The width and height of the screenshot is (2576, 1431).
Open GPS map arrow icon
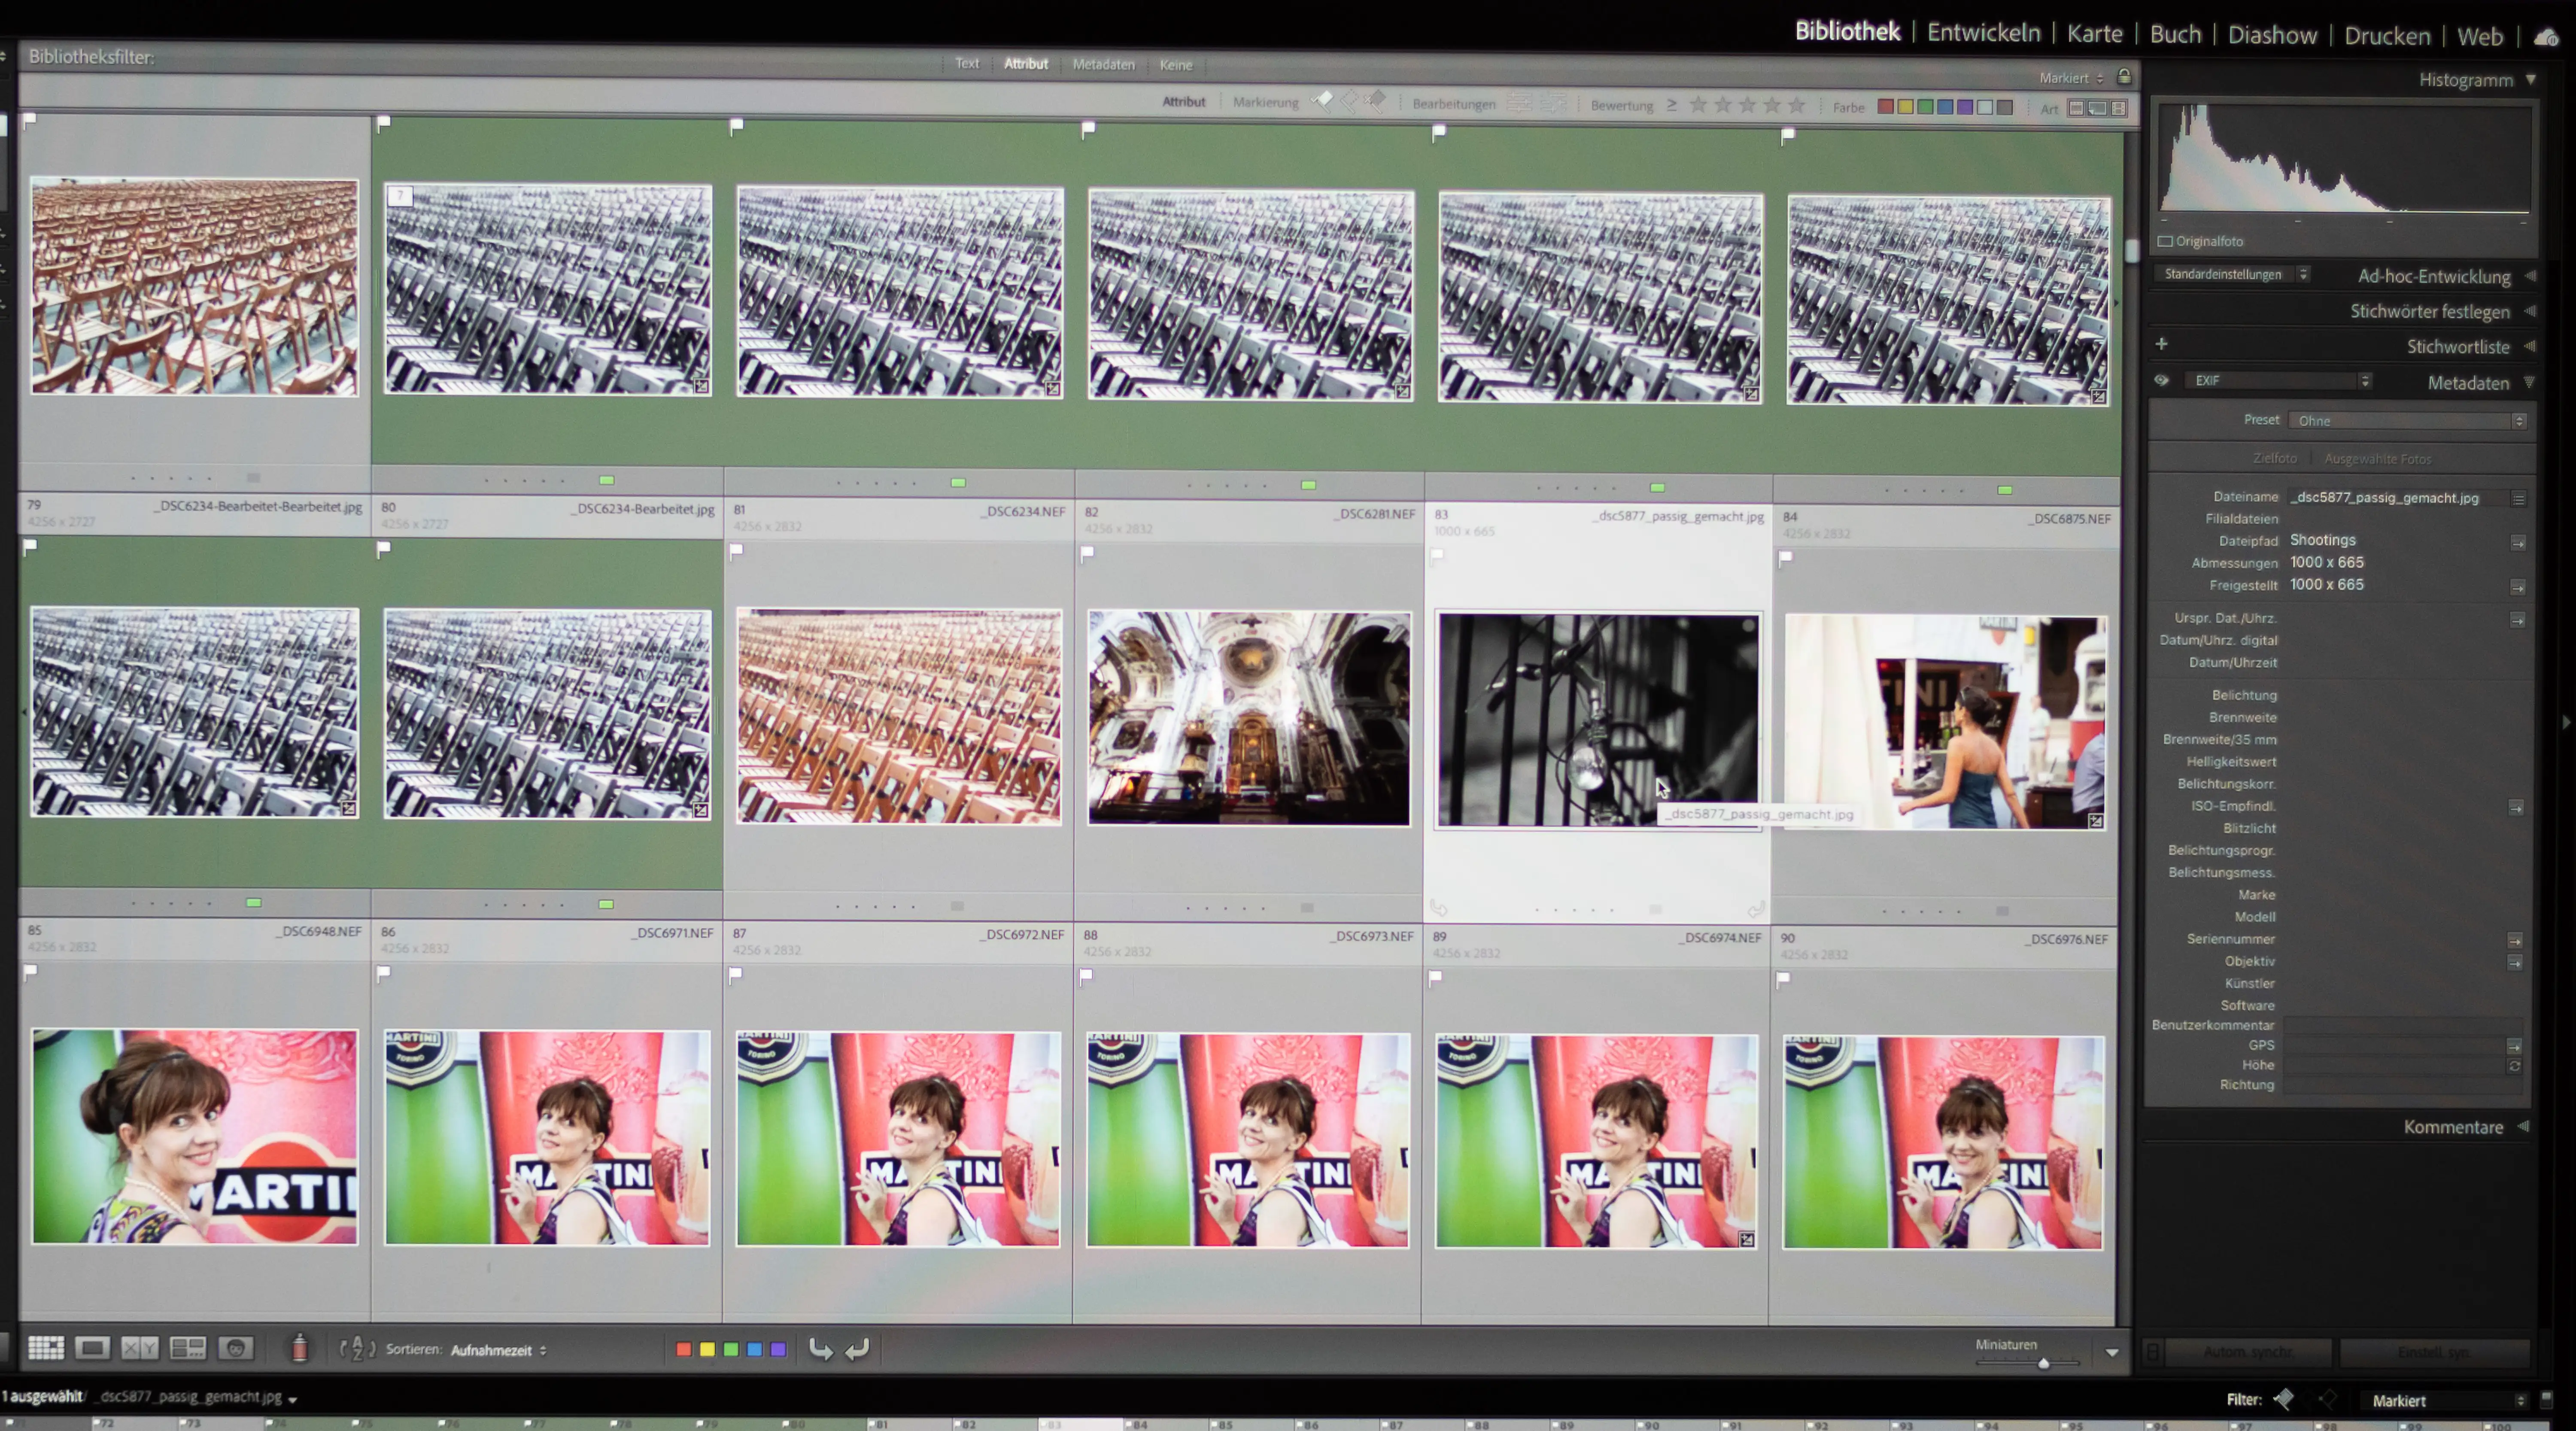click(2514, 1046)
